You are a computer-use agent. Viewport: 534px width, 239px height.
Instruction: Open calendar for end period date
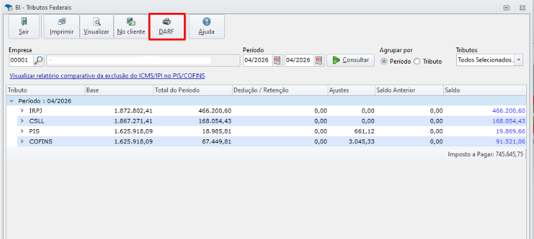tap(319, 60)
